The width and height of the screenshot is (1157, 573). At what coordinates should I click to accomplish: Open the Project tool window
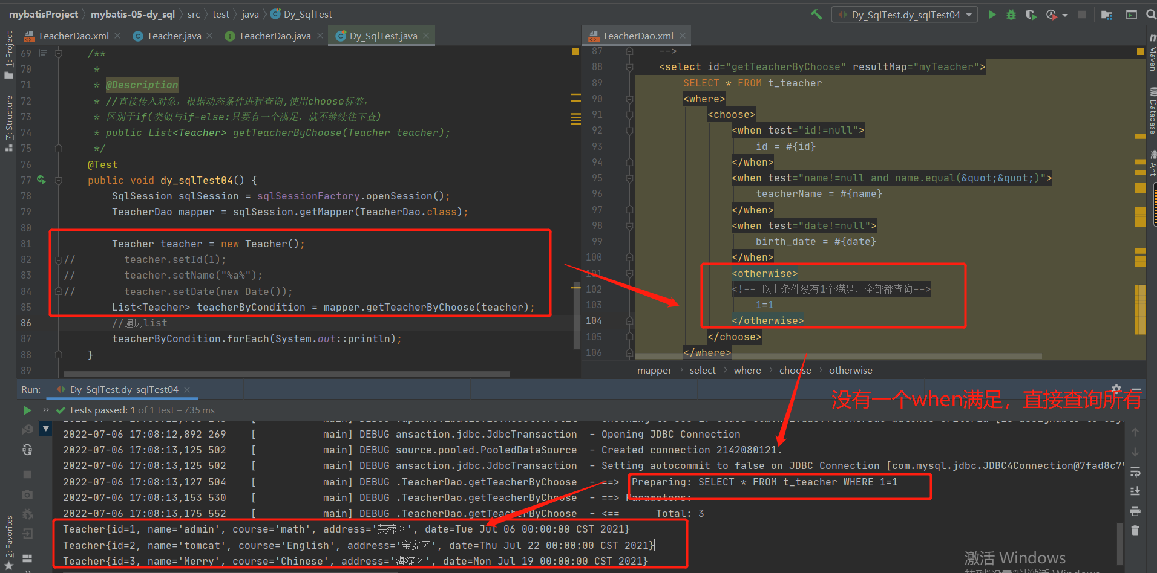(8, 54)
